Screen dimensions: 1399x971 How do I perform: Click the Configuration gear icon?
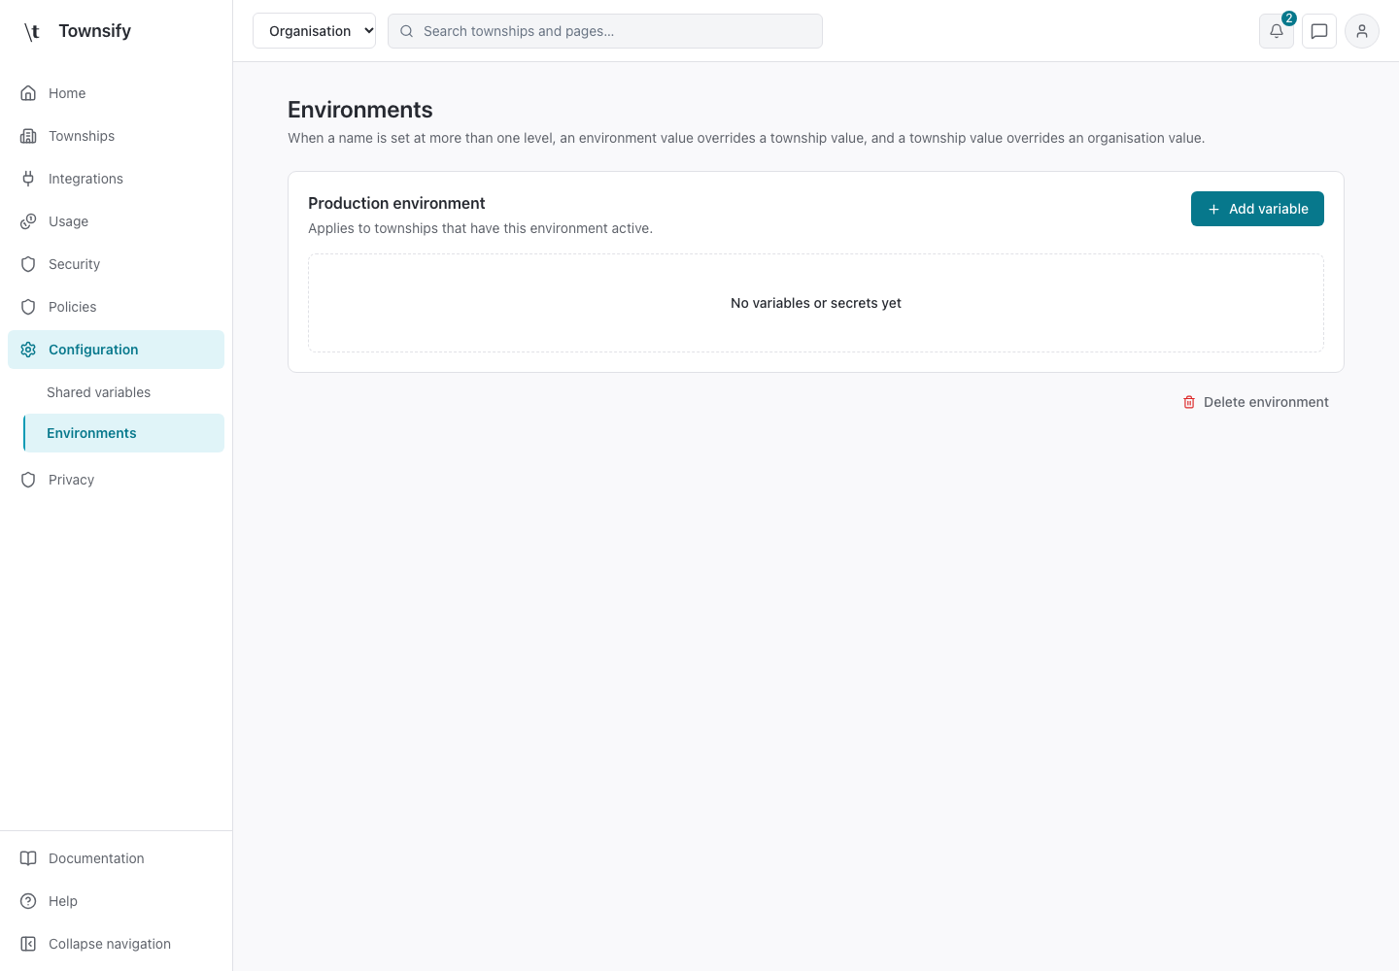[28, 350]
